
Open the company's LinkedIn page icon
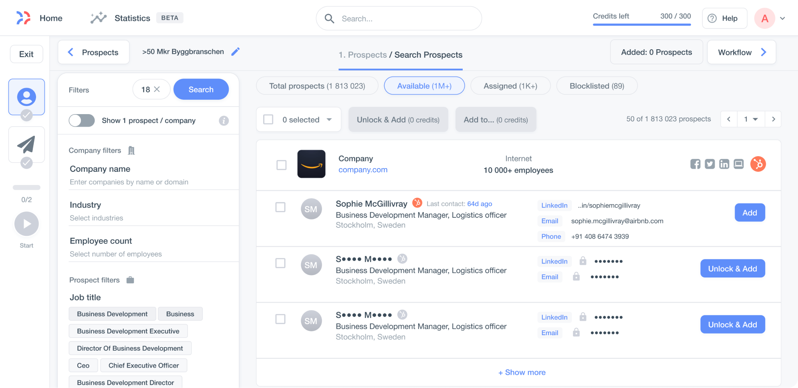[x=724, y=164]
